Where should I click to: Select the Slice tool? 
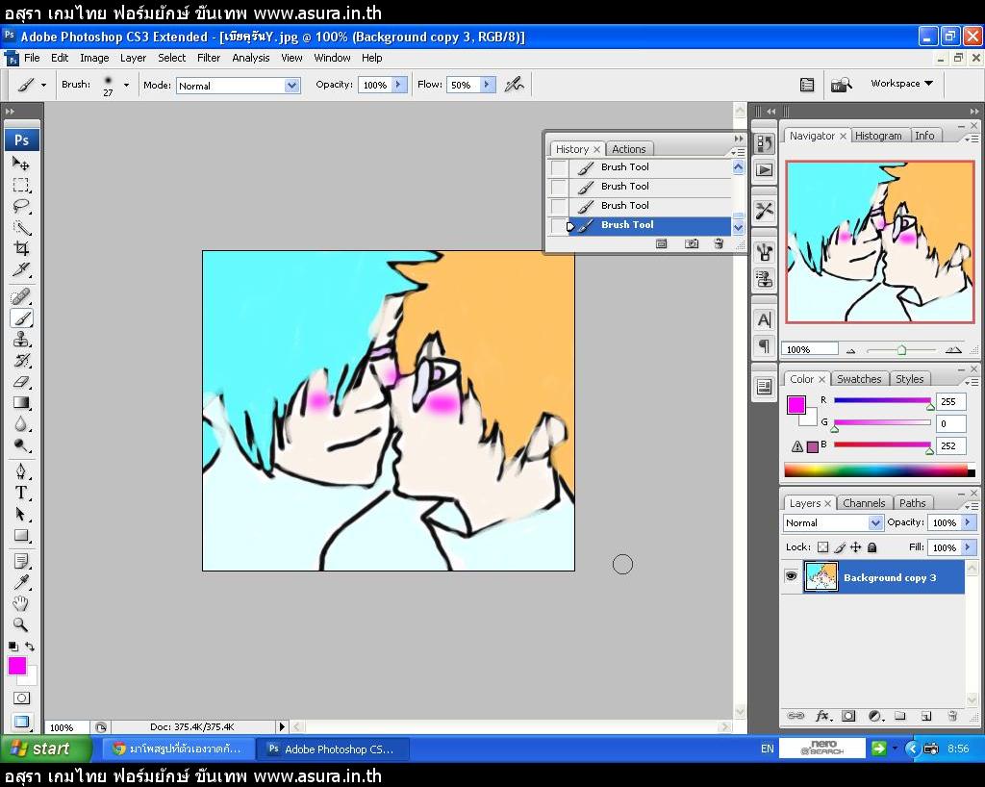pyautogui.click(x=21, y=269)
